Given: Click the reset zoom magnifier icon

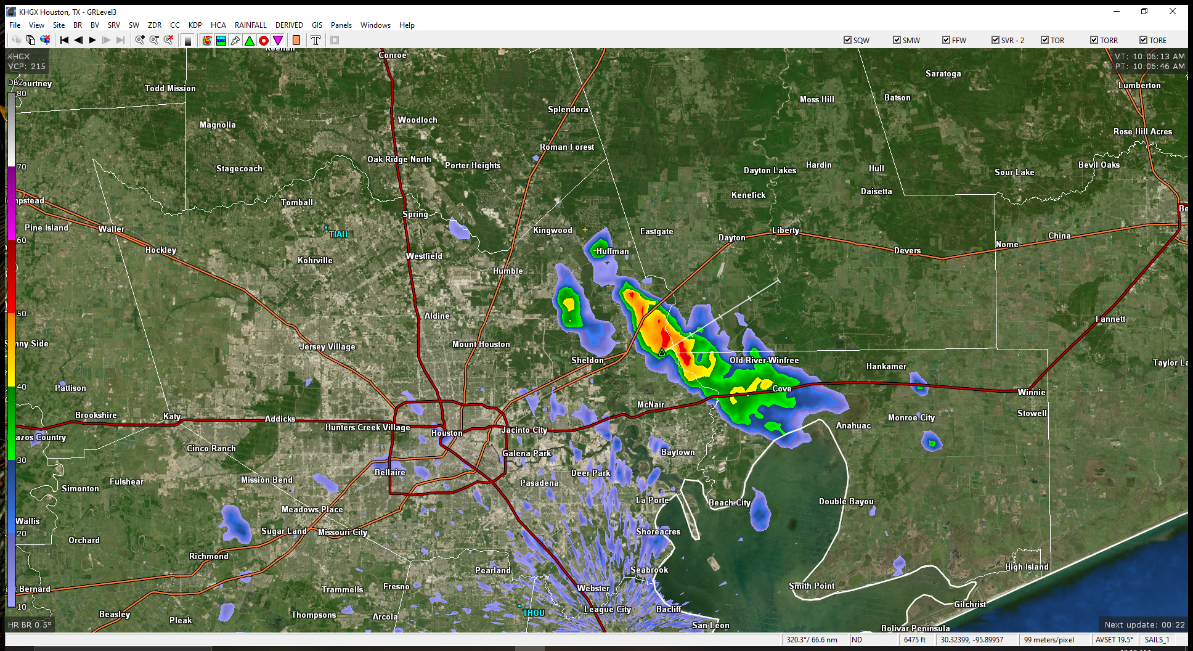Looking at the screenshot, I should (x=168, y=40).
